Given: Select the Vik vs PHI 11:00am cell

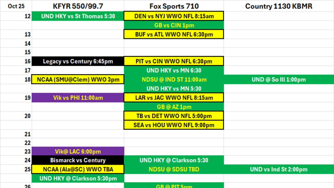Looking at the screenshot, I should [x=78, y=98].
